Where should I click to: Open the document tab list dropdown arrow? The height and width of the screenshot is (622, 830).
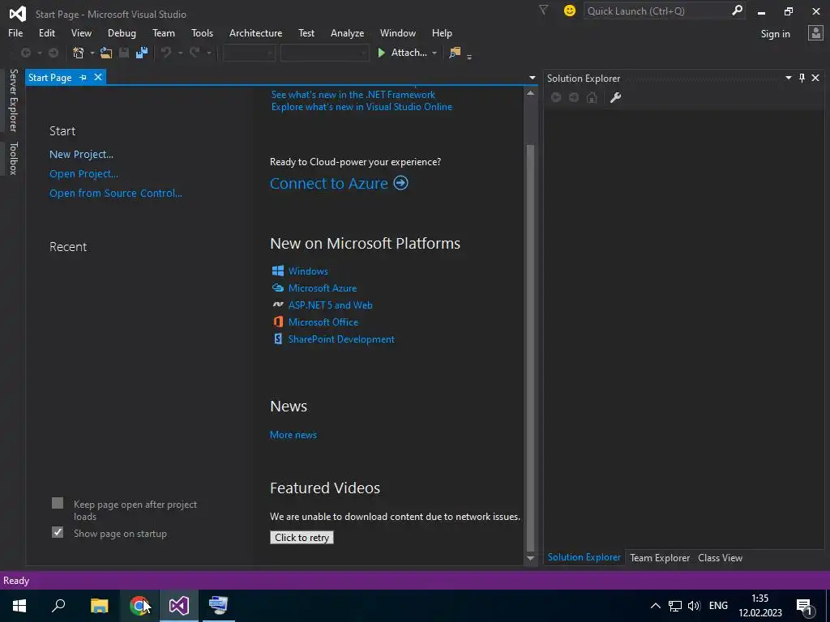532,78
